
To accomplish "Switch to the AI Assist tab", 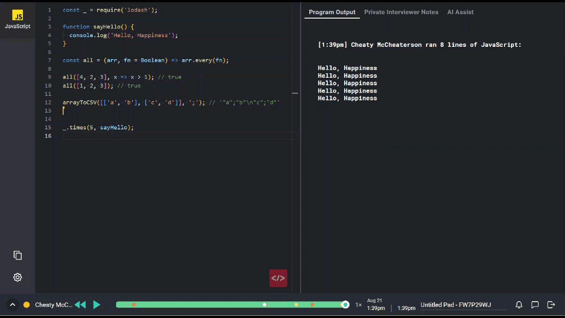I will (460, 12).
